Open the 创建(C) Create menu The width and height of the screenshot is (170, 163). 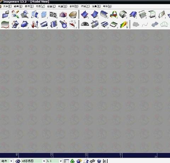click(x=51, y=6)
